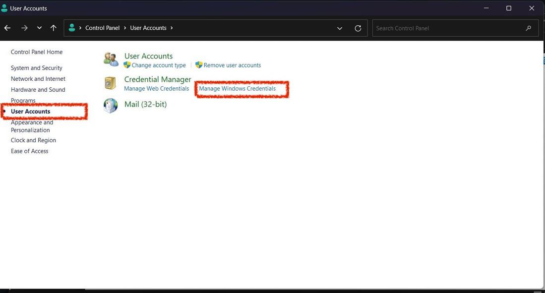Minimize the User Accounts window
Image resolution: width=545 pixels, height=293 pixels.
coord(486,8)
